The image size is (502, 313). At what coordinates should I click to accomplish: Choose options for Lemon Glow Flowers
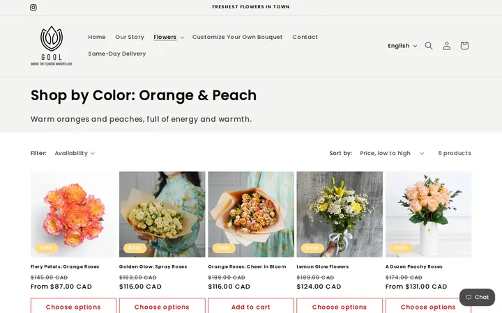[340, 307]
